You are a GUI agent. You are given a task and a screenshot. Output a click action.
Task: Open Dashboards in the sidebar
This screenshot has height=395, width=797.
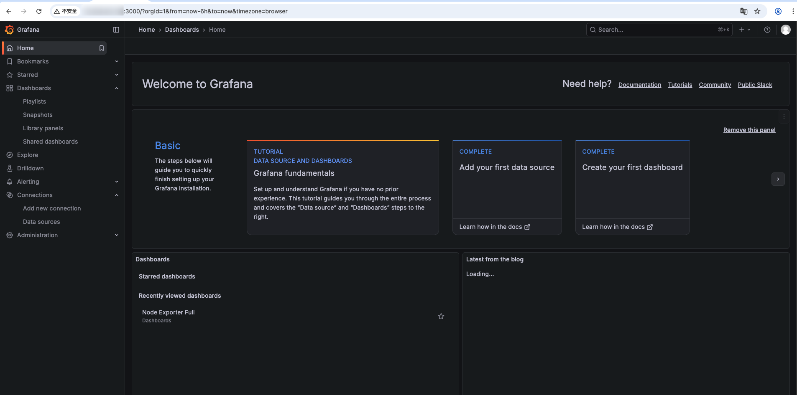34,88
